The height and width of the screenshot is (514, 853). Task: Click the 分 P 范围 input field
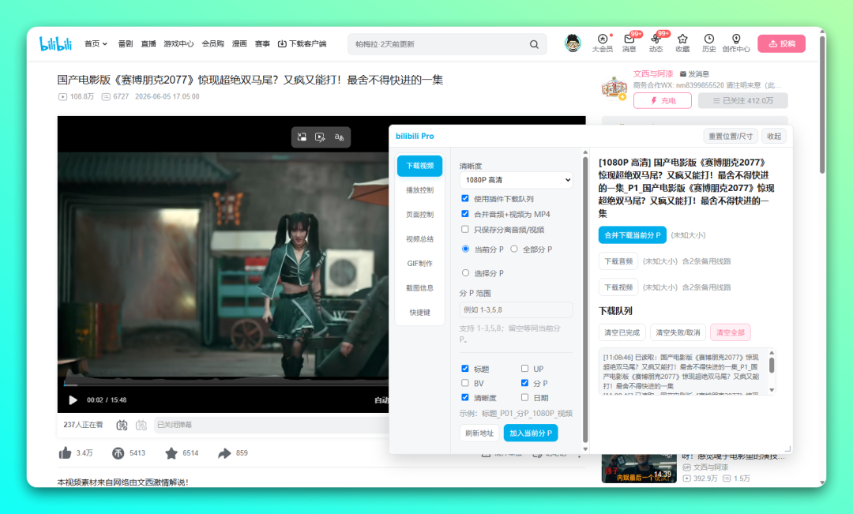516,310
